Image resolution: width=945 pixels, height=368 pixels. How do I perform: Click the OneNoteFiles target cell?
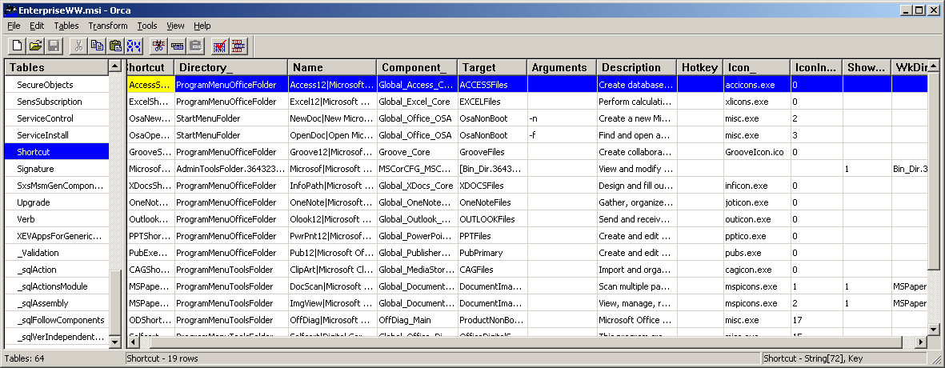click(492, 202)
